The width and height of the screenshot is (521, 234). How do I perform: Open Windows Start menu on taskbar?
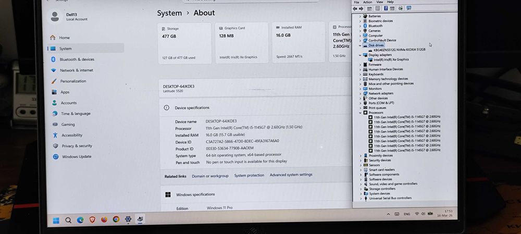tap(56, 220)
